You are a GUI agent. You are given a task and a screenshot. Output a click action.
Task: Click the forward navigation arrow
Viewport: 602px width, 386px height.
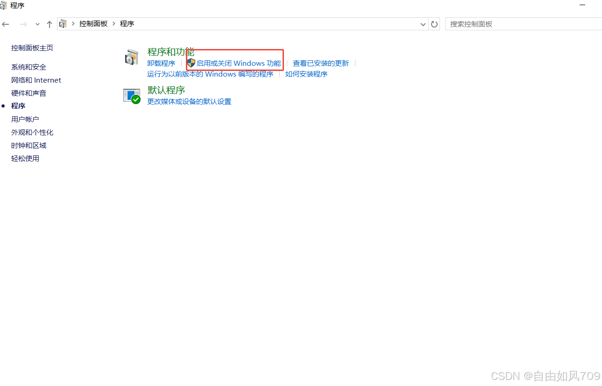tap(23, 24)
